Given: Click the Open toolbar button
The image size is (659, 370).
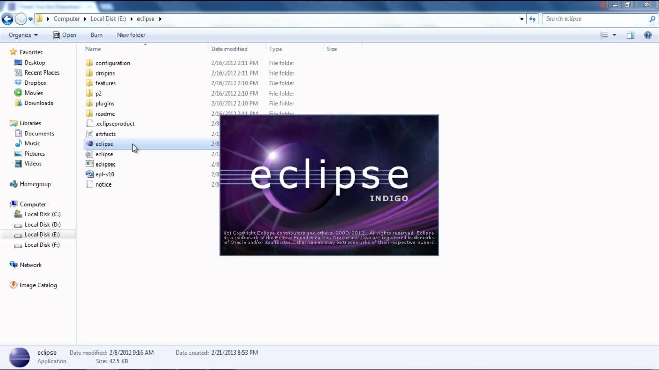Looking at the screenshot, I should tap(64, 35).
